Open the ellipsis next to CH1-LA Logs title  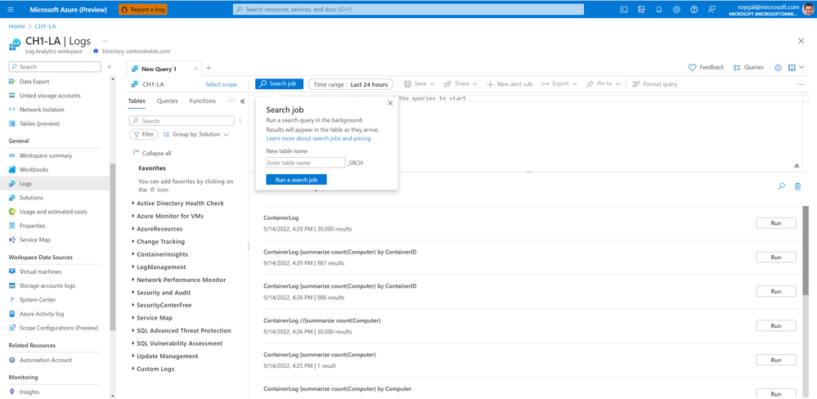click(x=105, y=41)
